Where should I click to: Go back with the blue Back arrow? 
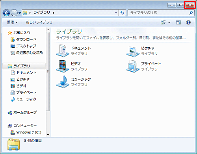(x=6, y=13)
